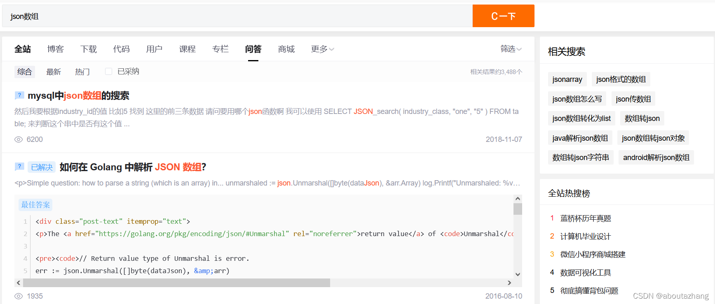Image resolution: width=715 pixels, height=304 pixels.
Task: Open hot search 计算机毕业设计
Action: tap(586, 237)
